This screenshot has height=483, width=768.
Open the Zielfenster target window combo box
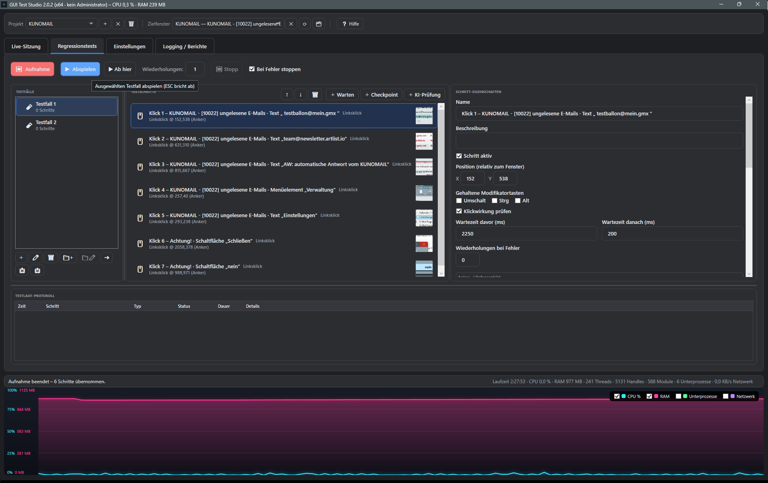tap(228, 24)
